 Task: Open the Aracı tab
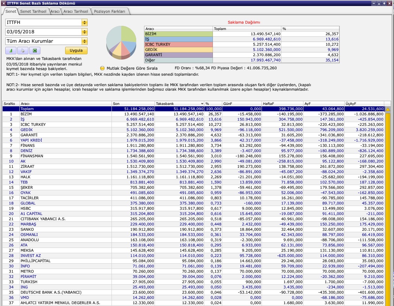[55, 11]
